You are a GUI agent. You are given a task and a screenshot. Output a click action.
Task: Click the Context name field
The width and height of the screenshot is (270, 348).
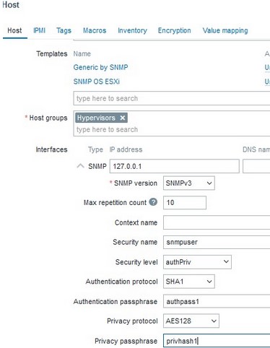[x=217, y=222]
